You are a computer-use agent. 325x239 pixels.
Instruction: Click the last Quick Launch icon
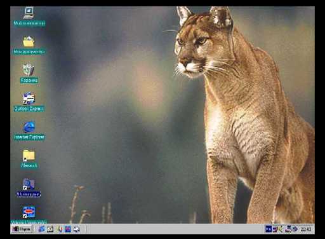pos(77,229)
